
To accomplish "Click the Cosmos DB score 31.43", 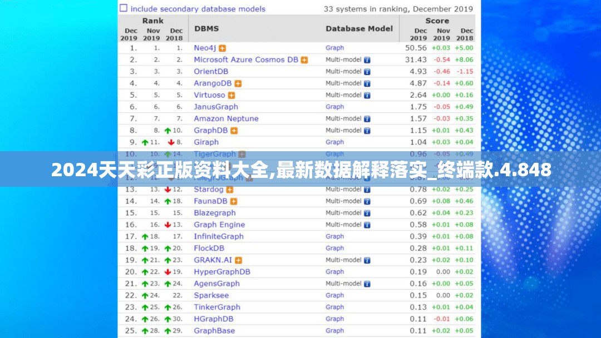I will (416, 59).
